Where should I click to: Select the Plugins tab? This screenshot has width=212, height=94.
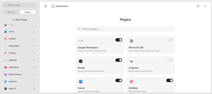coord(28,12)
